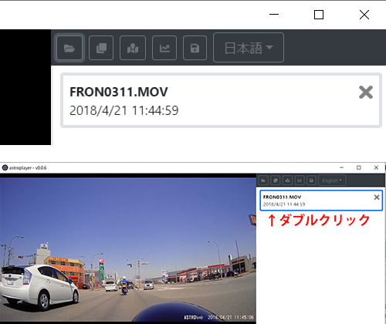Click small chart icon in astroplayer toolbar

[x=300, y=181]
